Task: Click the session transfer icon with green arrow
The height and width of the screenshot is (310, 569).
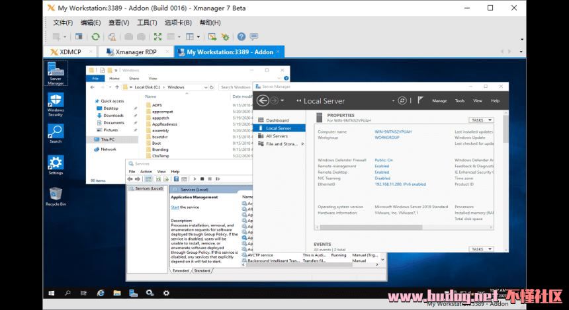Action: pos(212,36)
